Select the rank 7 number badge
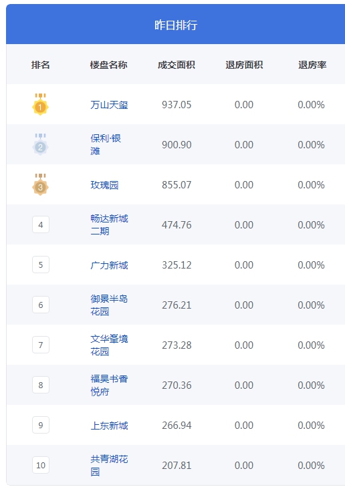This screenshot has width=345, height=487. 41,345
